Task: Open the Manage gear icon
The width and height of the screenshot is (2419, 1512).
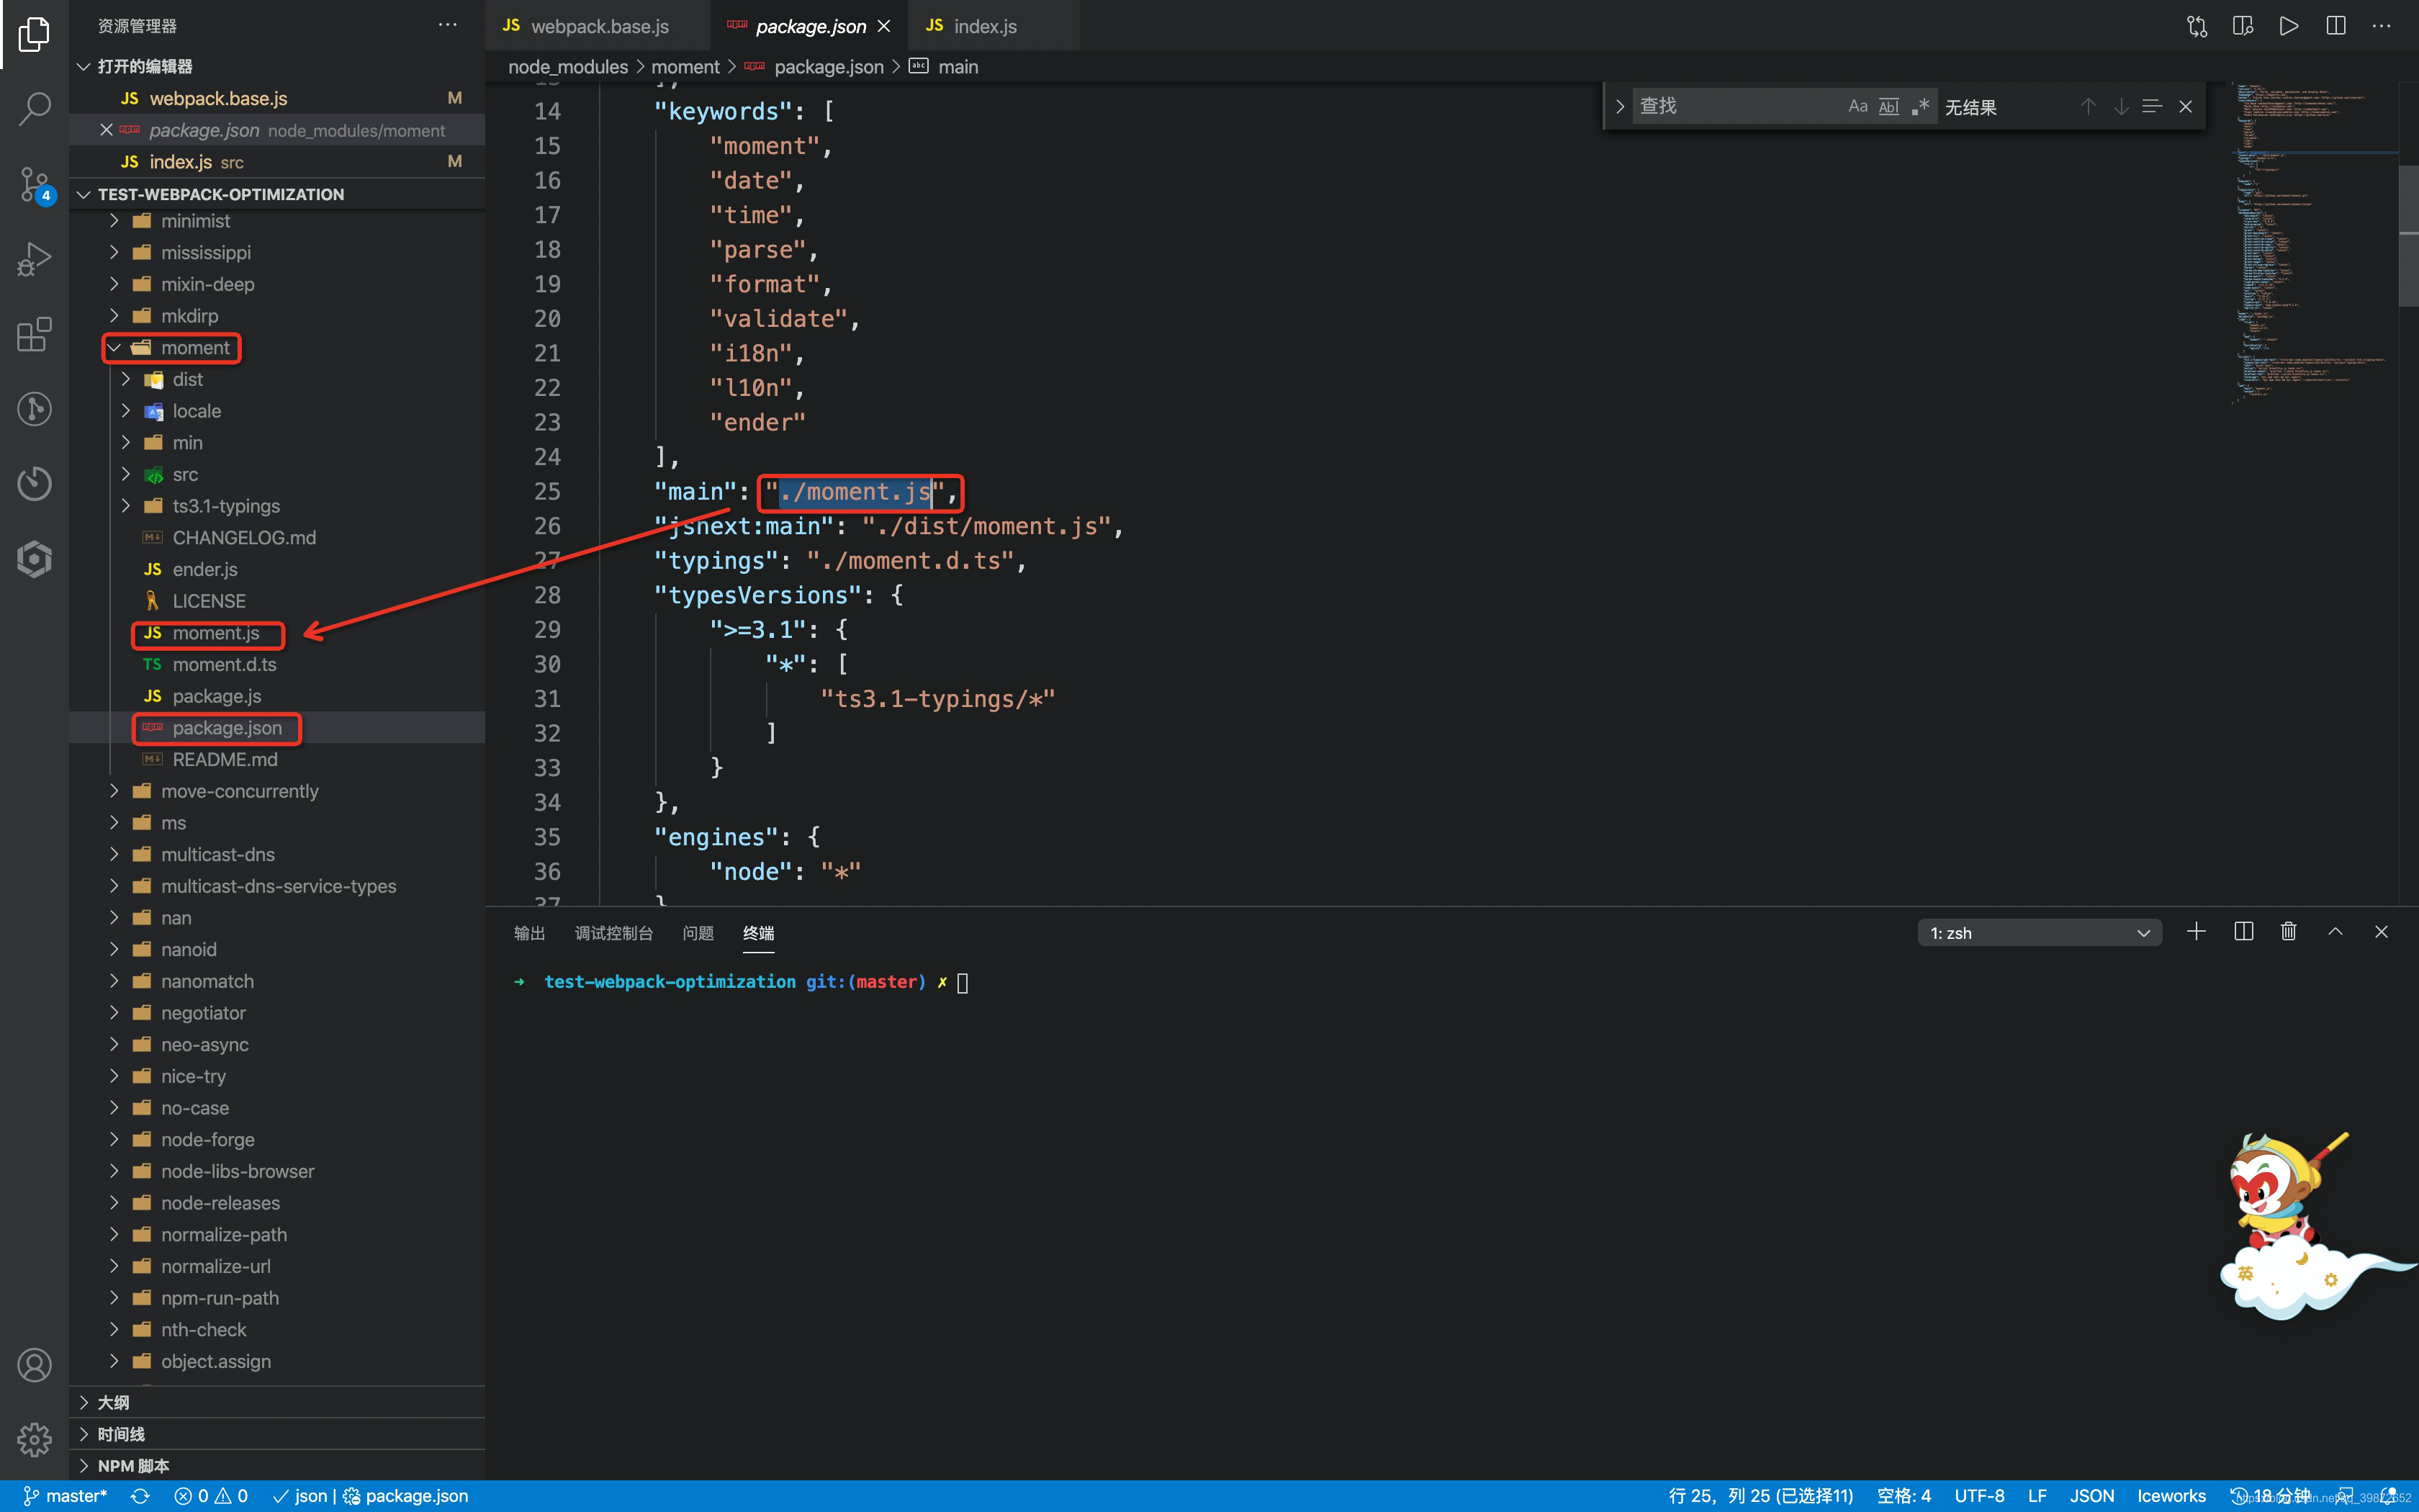Action: (34, 1439)
